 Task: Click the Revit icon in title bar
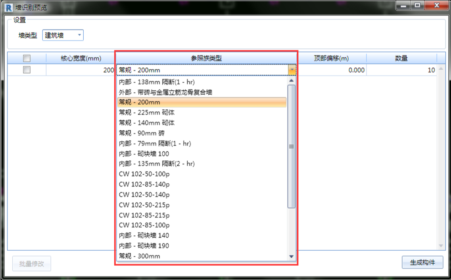point(9,8)
